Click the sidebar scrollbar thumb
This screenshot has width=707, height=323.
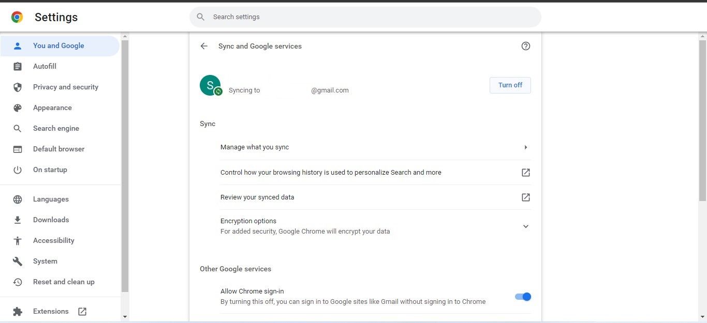click(125, 165)
